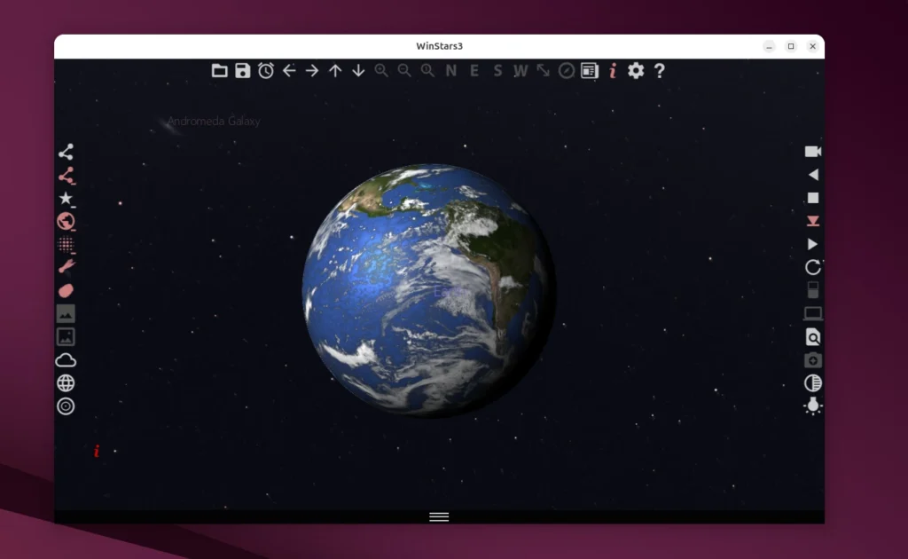Open WinStars help

[659, 70]
